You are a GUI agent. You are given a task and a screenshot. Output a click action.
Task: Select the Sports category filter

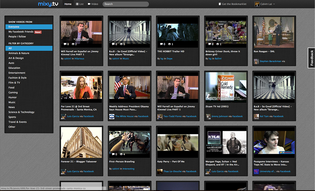click(12, 117)
